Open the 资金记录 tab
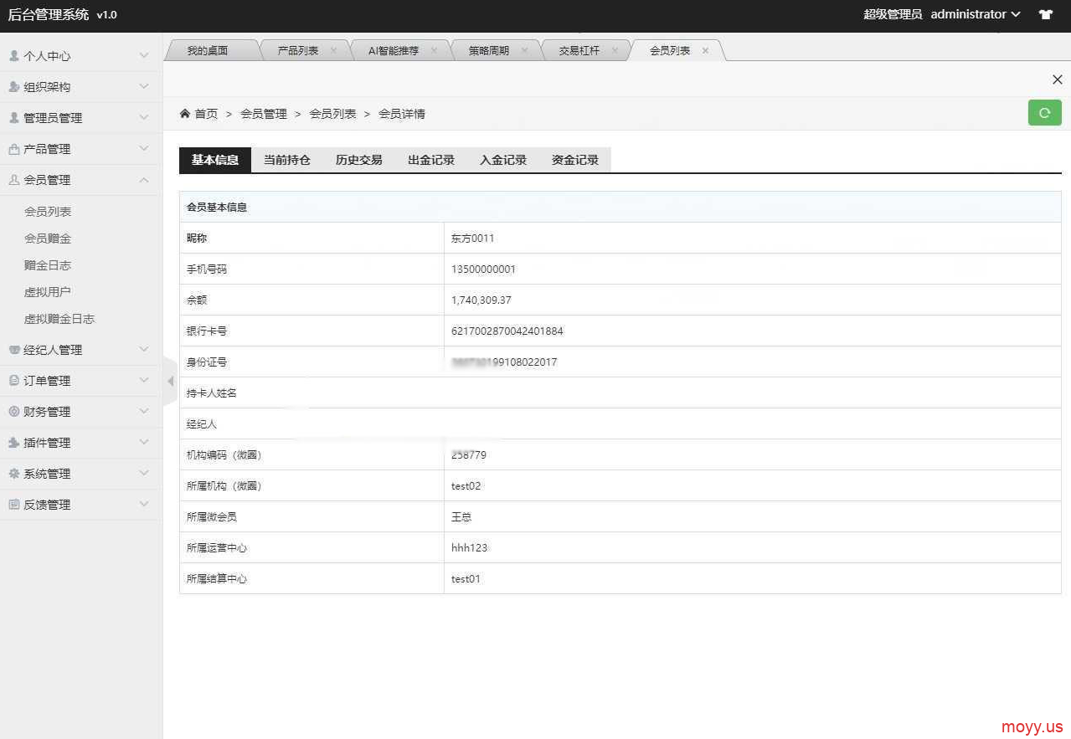 coord(575,160)
